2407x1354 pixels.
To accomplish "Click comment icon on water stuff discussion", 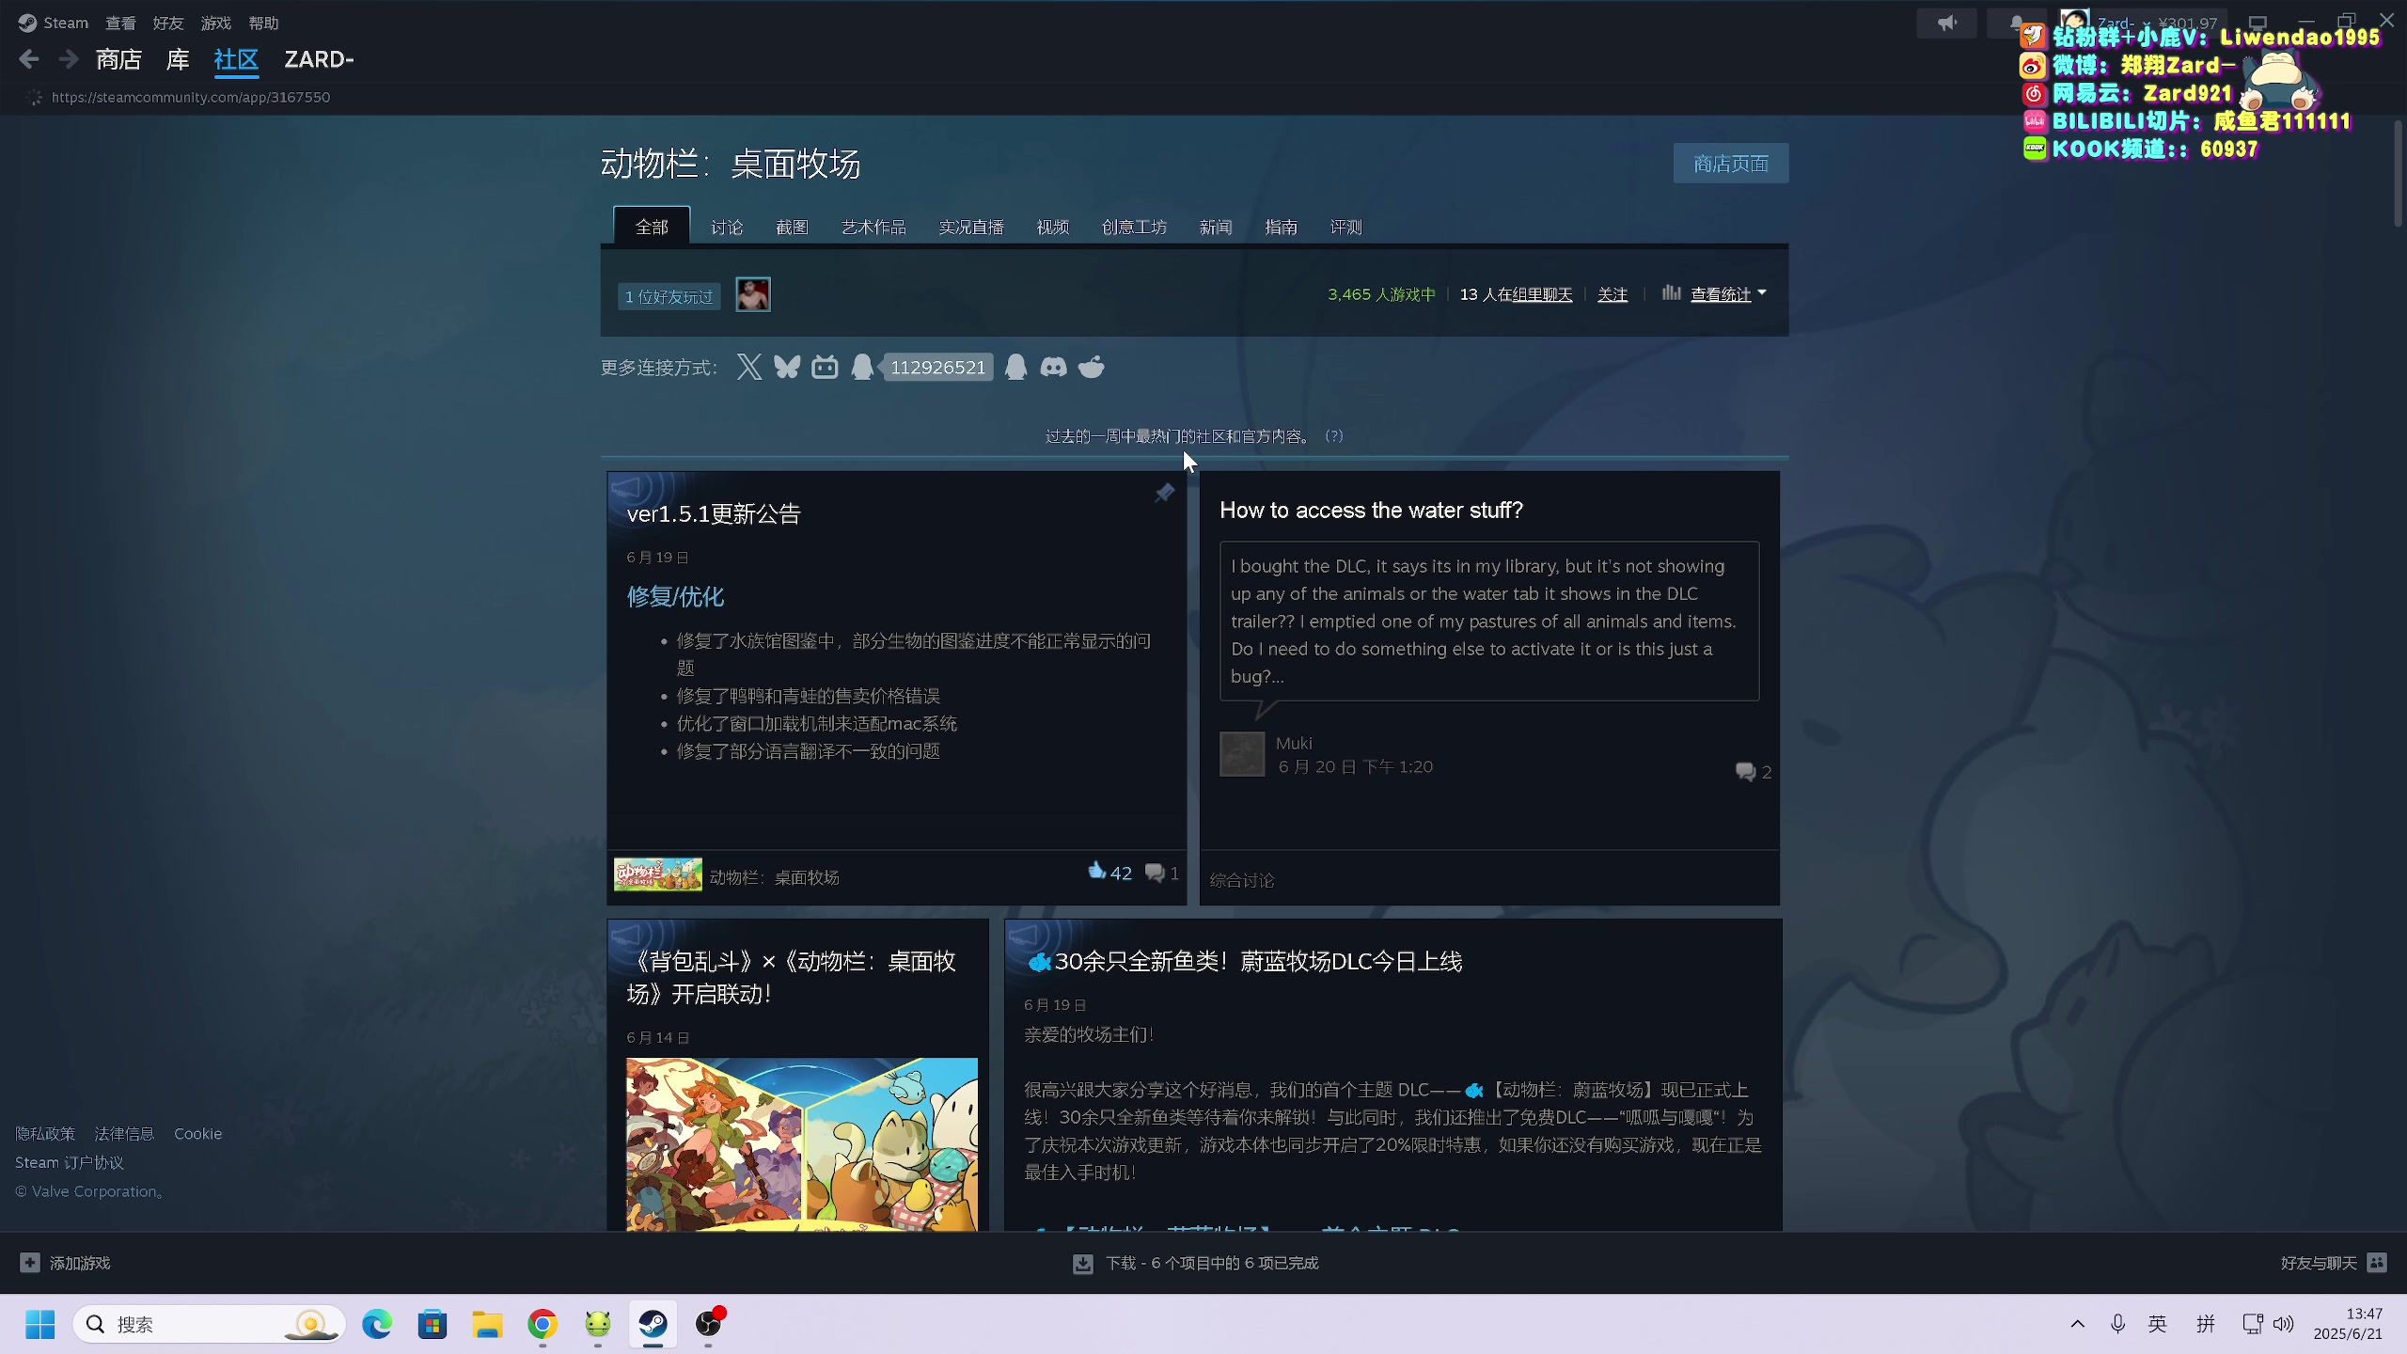I will pos(1746,772).
